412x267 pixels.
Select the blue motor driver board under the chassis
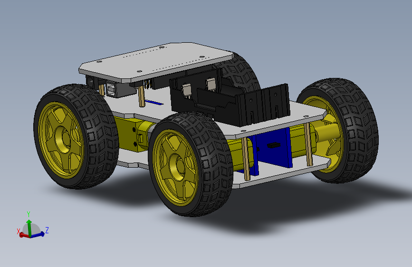click(x=273, y=147)
